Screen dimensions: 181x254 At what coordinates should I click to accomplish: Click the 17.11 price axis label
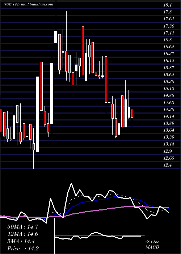pos(169,33)
